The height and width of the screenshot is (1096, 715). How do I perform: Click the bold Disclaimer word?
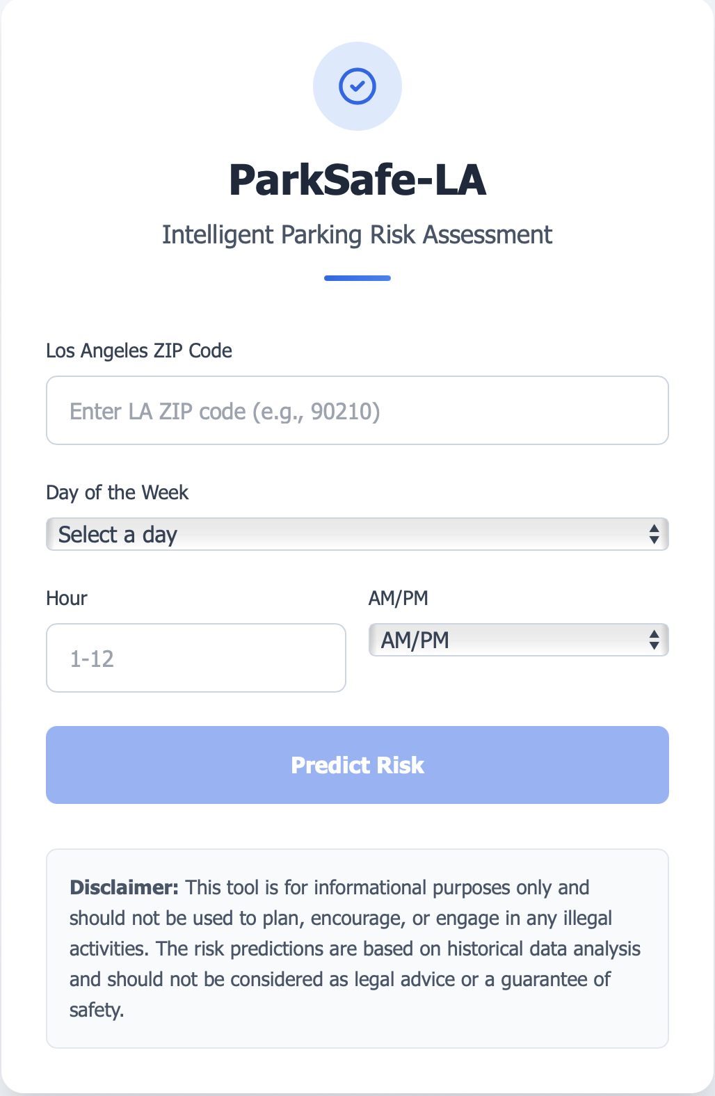[x=124, y=887]
